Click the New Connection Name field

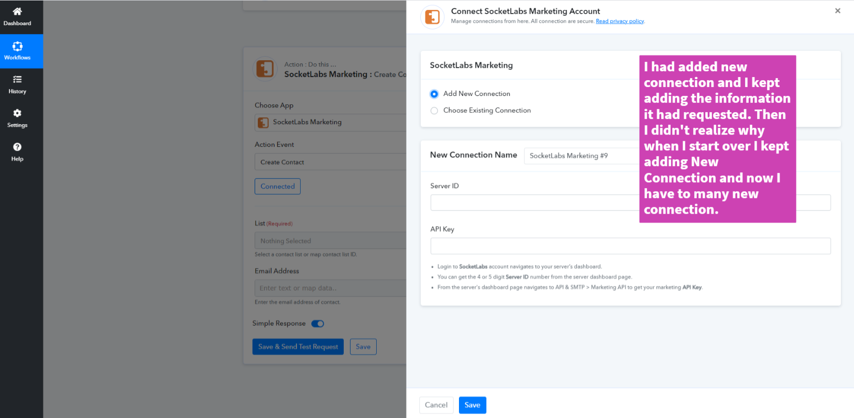(582, 156)
